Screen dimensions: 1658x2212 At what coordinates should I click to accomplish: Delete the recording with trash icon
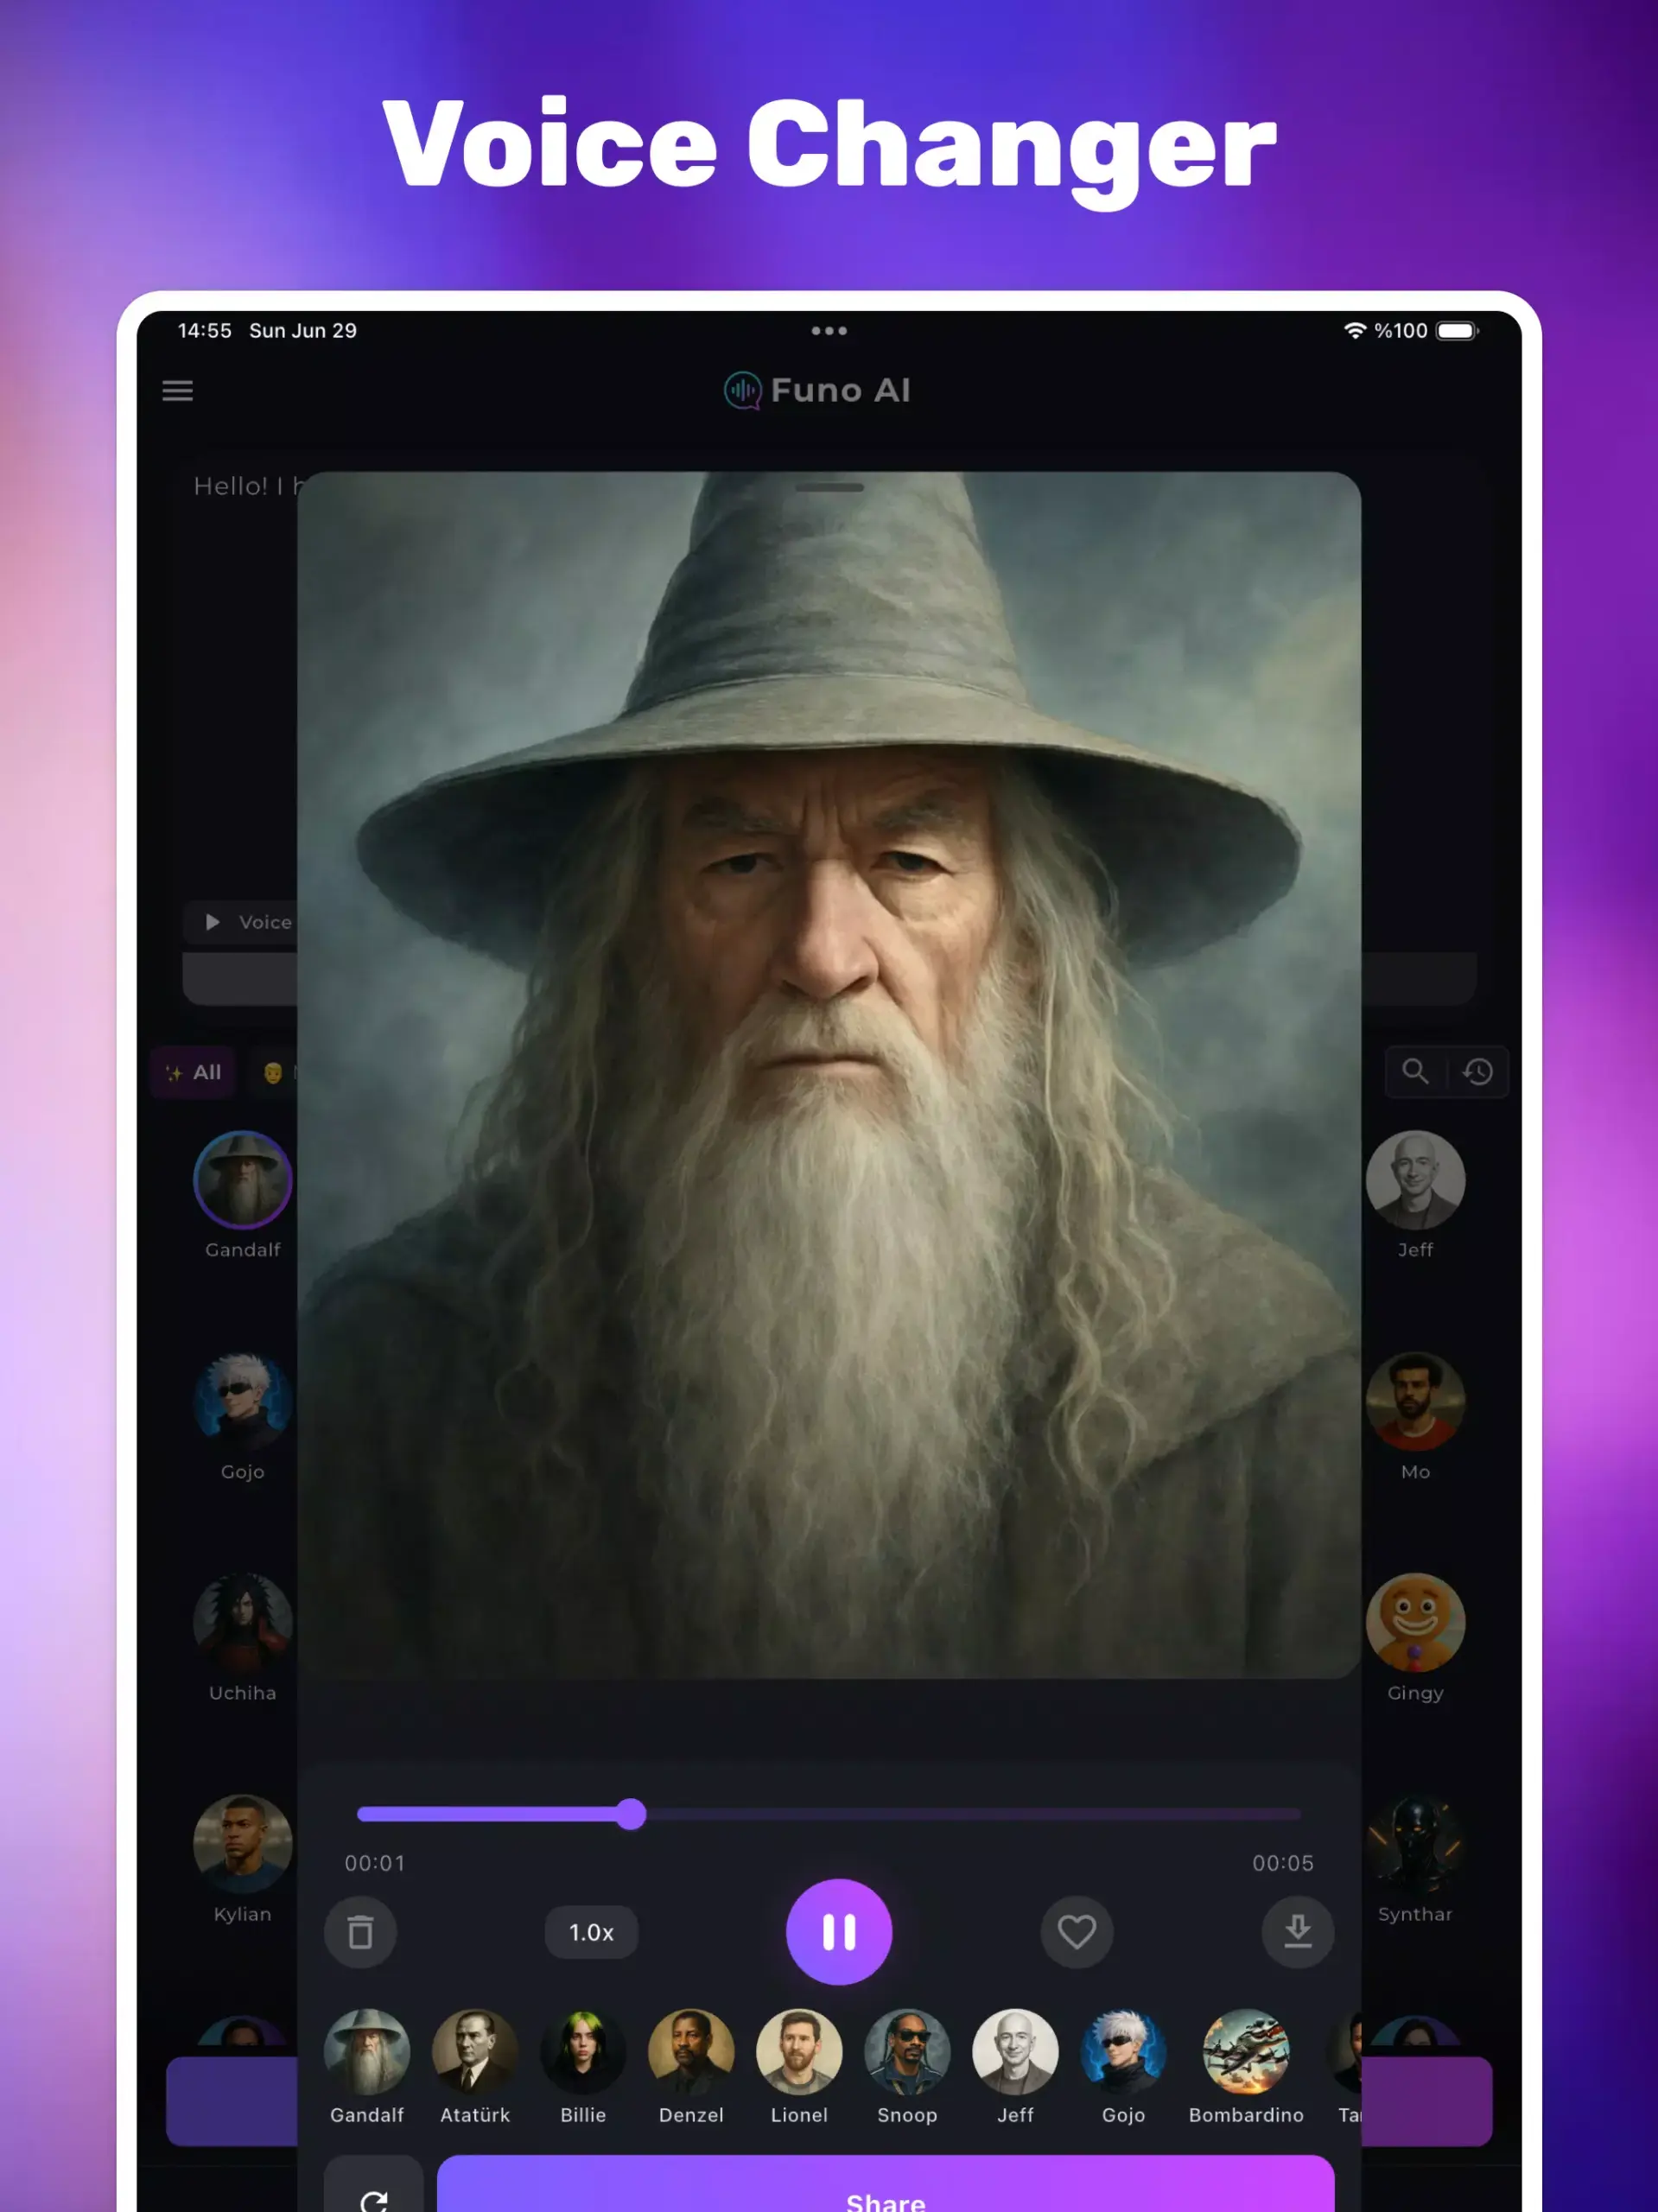click(361, 1932)
